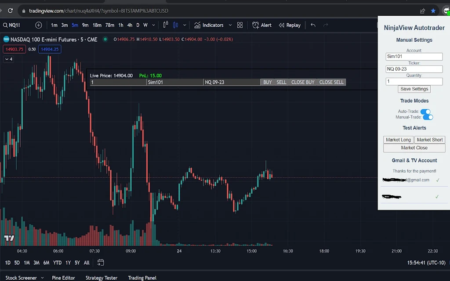Viewport: 450px width, 281px height.
Task: Click CLOSE SELL on trade bar
Action: 331,82
